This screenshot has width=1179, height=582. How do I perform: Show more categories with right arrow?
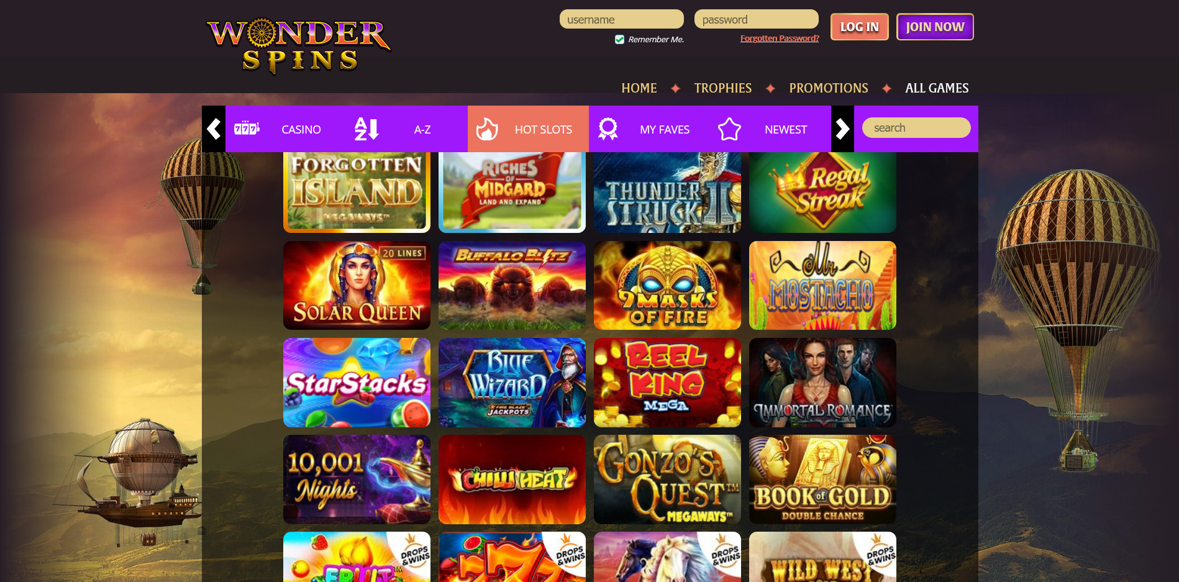842,129
